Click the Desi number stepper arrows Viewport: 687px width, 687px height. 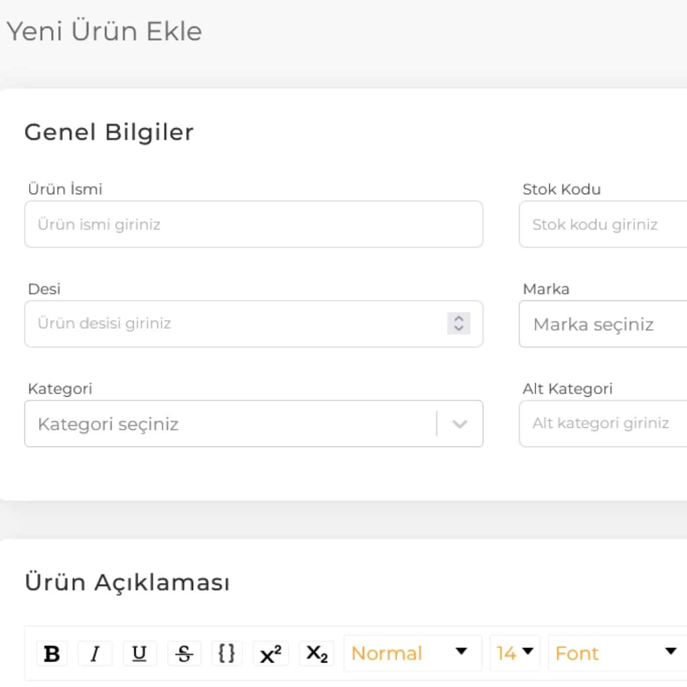tap(459, 323)
